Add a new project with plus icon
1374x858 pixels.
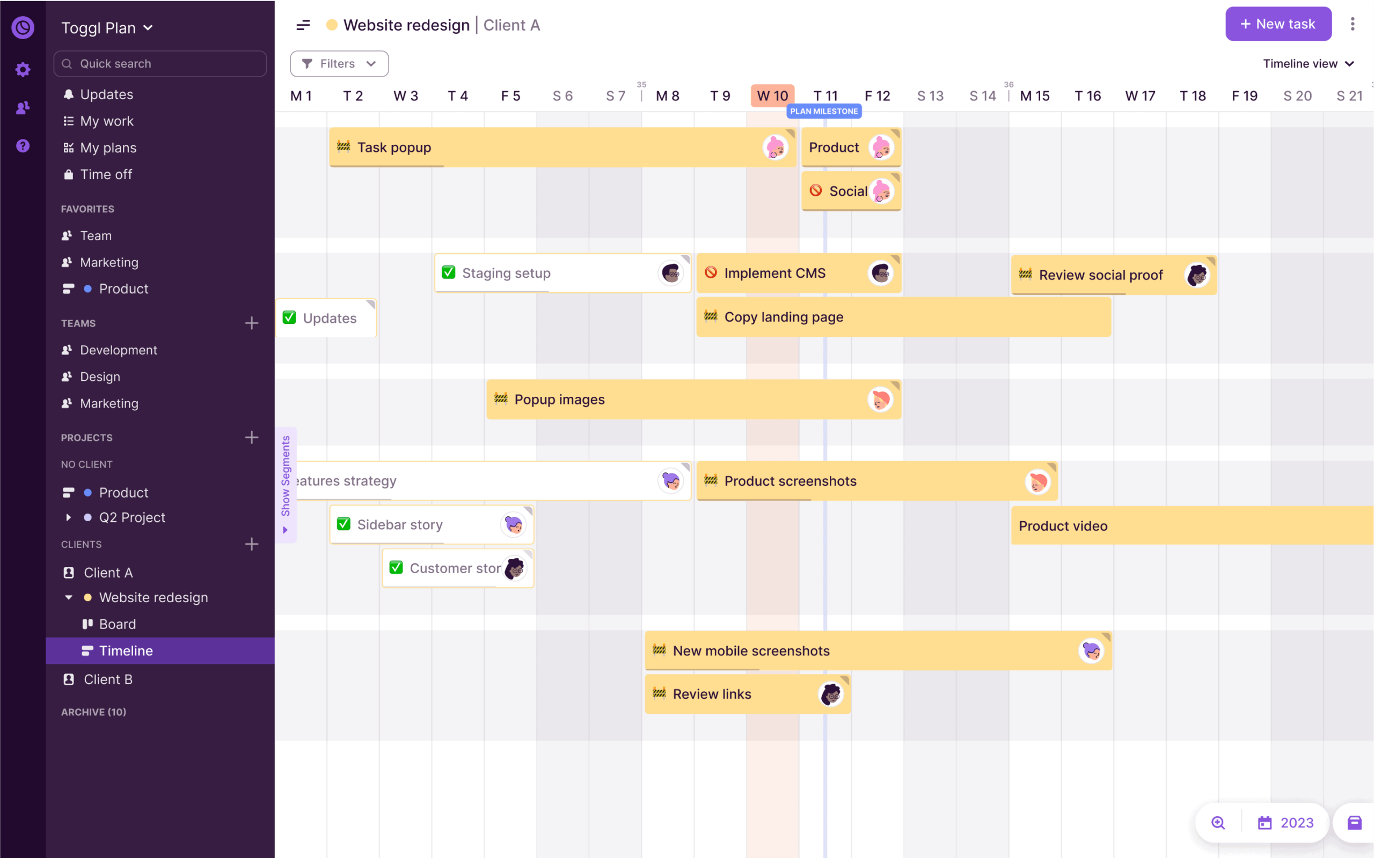pyautogui.click(x=252, y=438)
